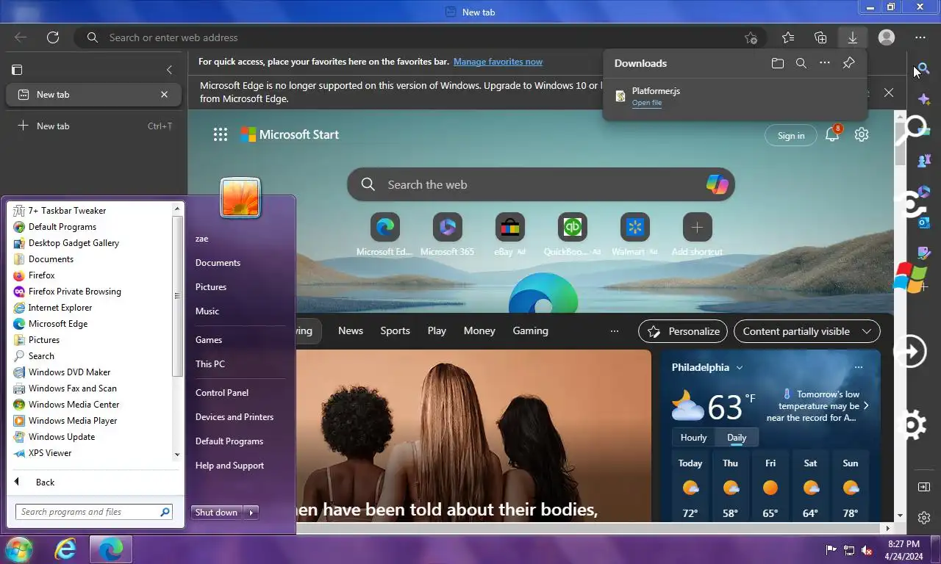
Task: Open Microsoft Start apps grid
Action: [220, 134]
